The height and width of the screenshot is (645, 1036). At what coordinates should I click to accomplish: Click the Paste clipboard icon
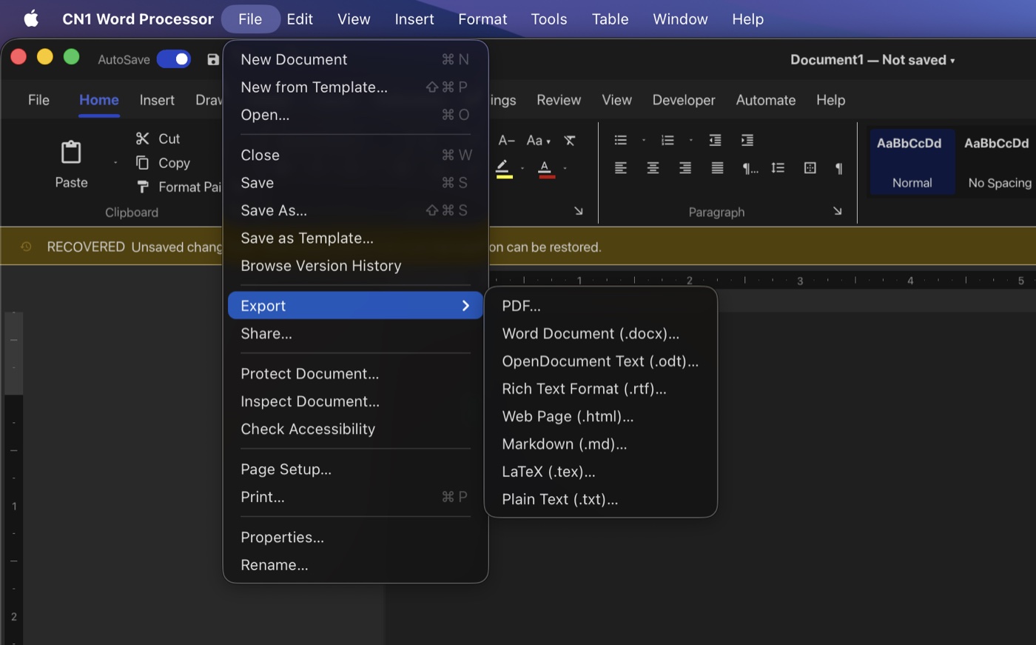pos(71,153)
